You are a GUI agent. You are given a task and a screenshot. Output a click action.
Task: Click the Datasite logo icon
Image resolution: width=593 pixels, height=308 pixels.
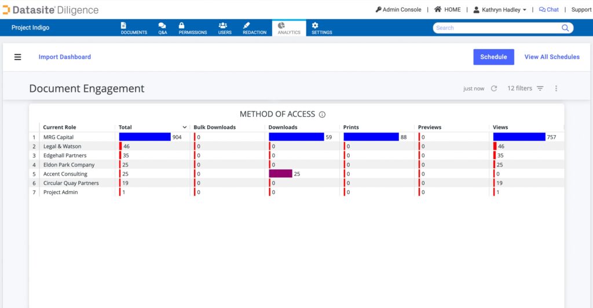click(6, 10)
